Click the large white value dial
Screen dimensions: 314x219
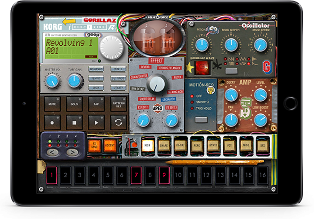click(111, 47)
